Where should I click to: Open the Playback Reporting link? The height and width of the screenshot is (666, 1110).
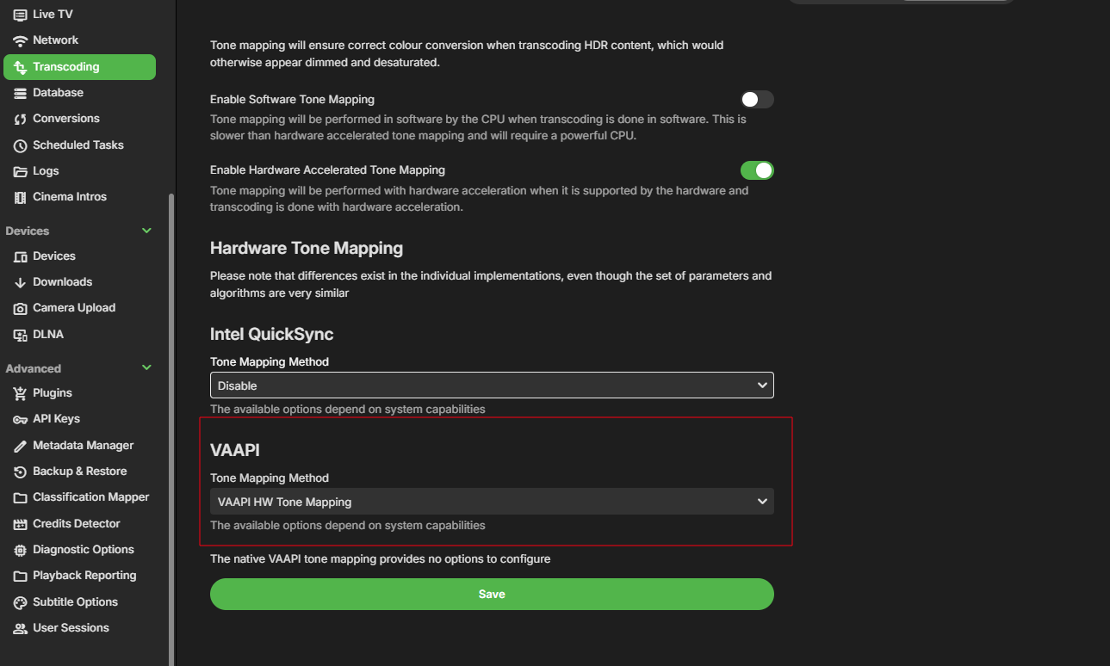click(84, 576)
